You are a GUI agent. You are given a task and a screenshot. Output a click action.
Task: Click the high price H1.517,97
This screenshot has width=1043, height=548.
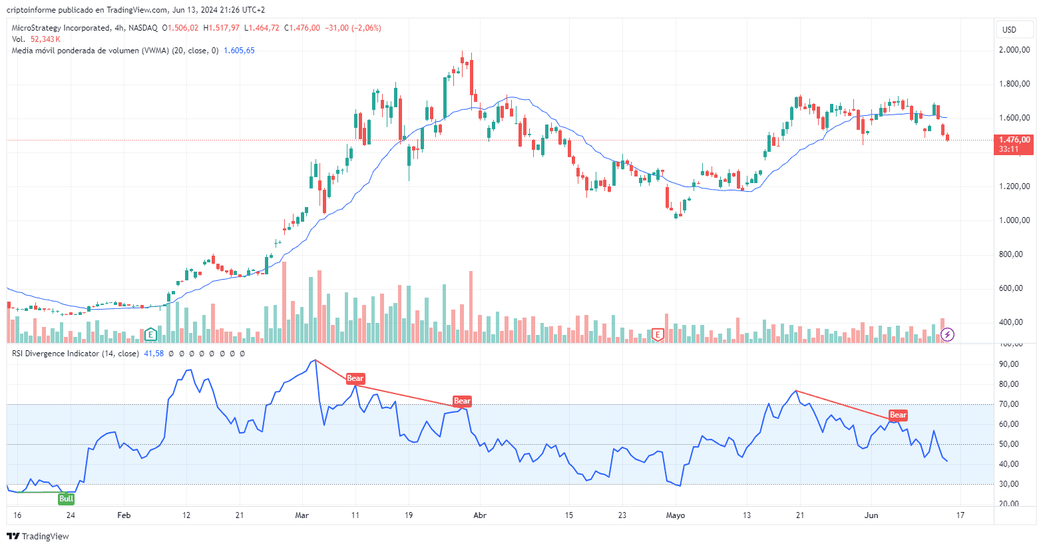[222, 28]
